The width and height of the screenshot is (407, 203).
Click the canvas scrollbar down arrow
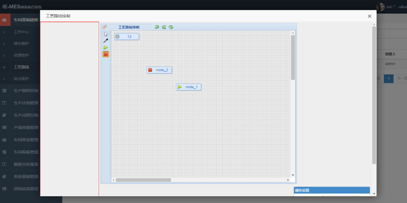tap(293, 175)
